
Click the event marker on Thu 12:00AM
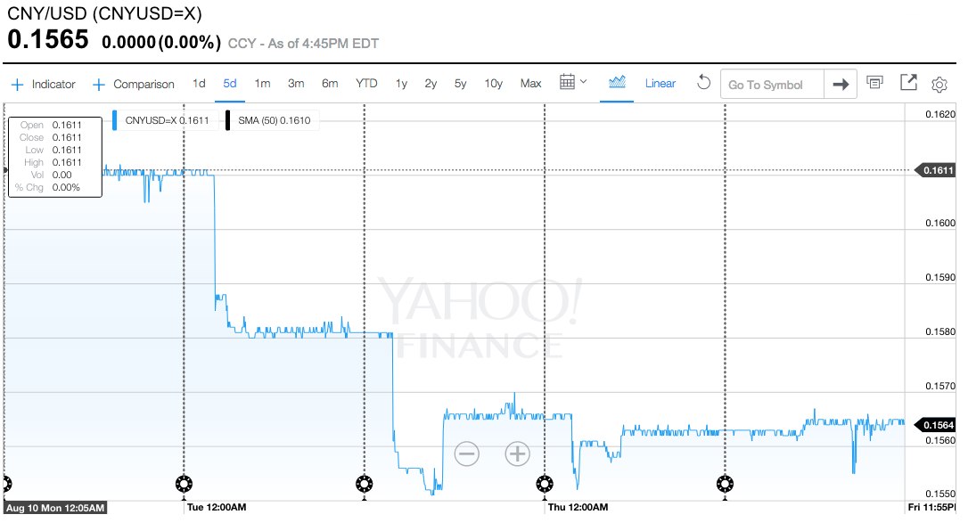pyautogui.click(x=545, y=484)
